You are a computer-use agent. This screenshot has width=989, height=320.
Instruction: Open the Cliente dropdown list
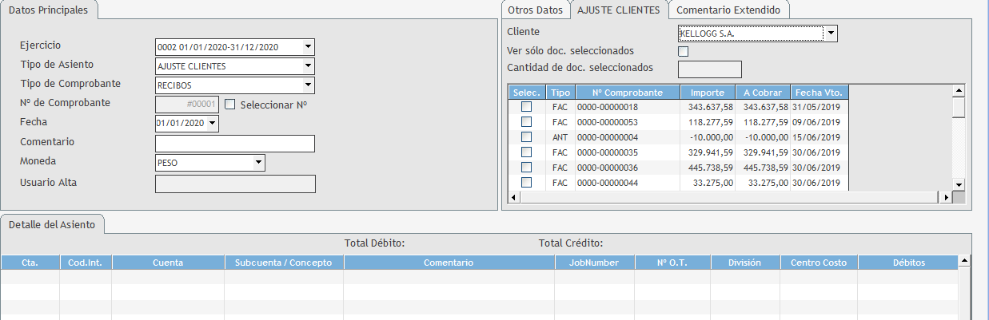click(x=831, y=34)
